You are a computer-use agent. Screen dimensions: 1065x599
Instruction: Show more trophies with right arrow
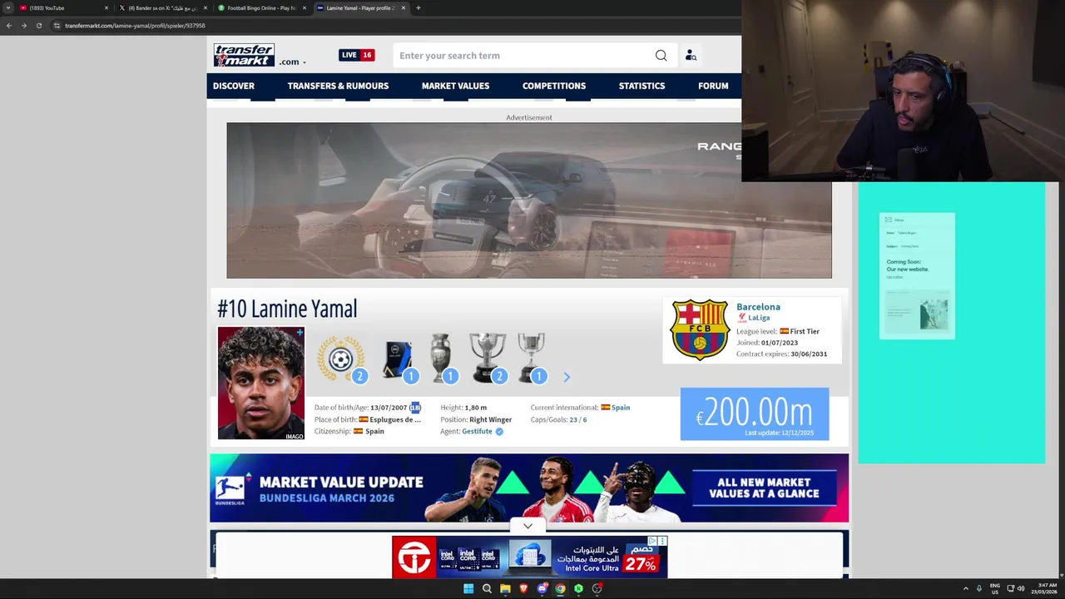(567, 377)
